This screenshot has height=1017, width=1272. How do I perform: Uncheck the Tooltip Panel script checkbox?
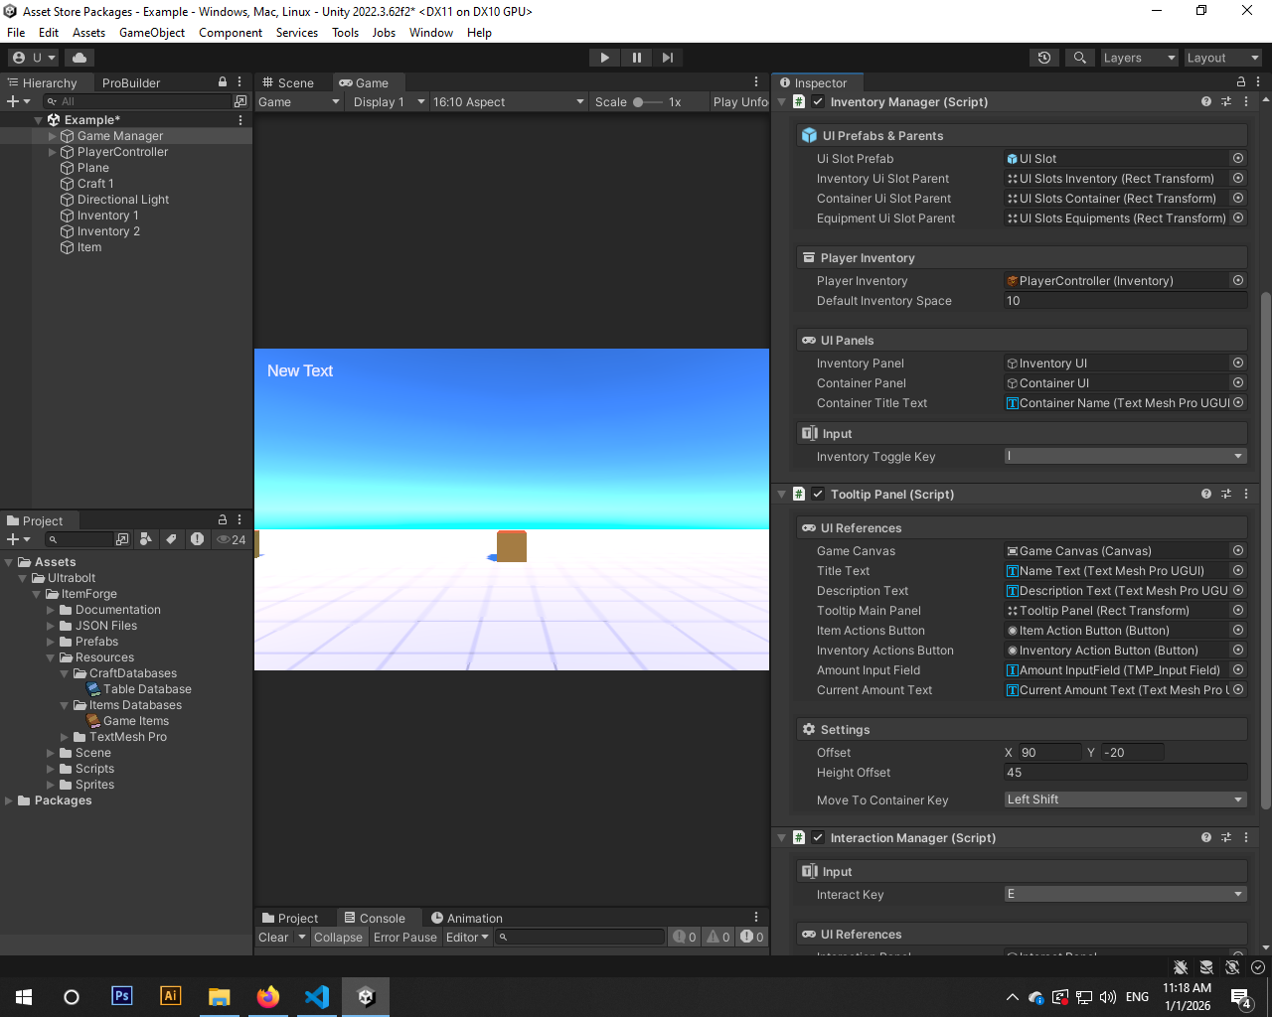click(818, 494)
